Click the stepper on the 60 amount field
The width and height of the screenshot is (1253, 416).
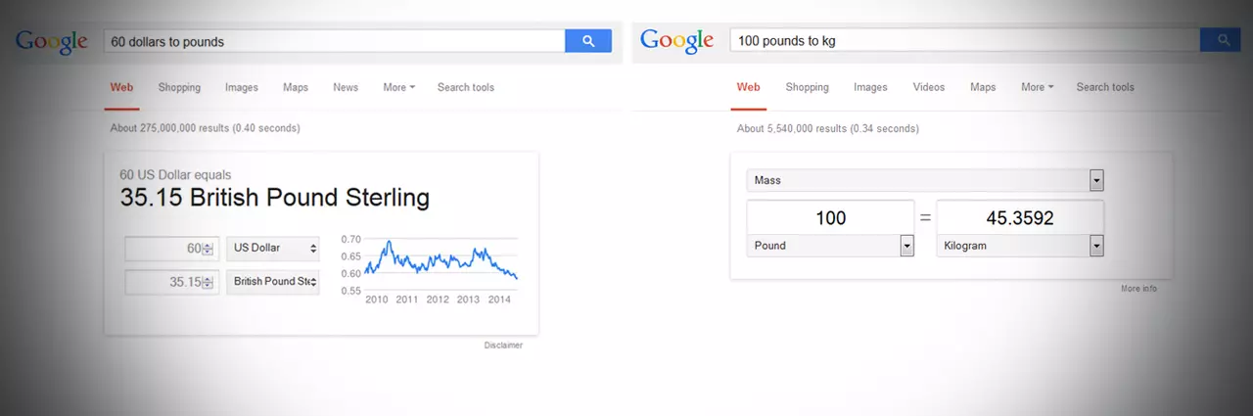[207, 249]
